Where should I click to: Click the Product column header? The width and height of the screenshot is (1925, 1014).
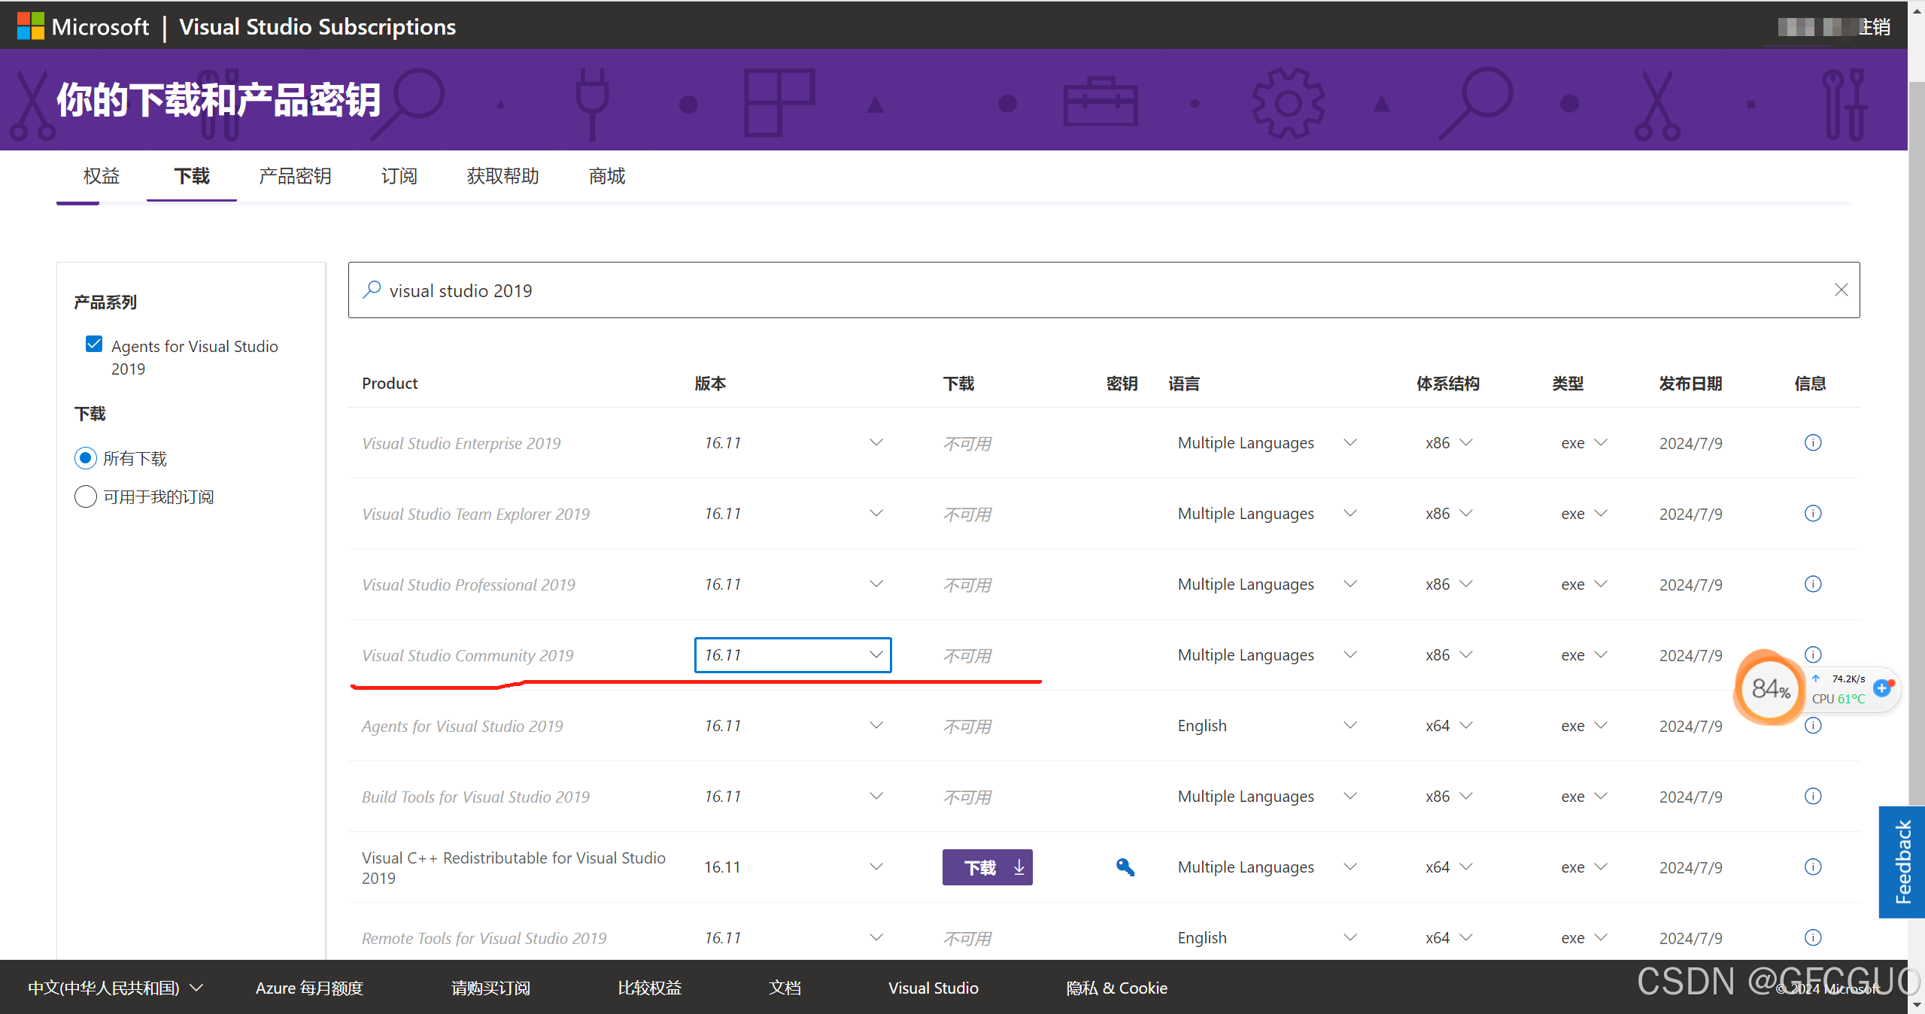coord(390,384)
